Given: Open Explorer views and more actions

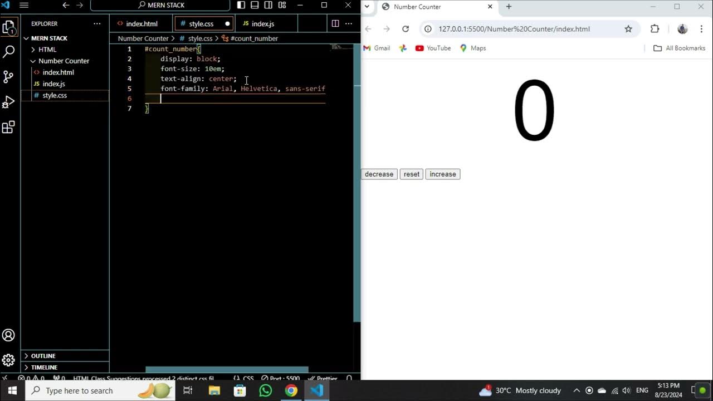Looking at the screenshot, I should tap(97, 24).
